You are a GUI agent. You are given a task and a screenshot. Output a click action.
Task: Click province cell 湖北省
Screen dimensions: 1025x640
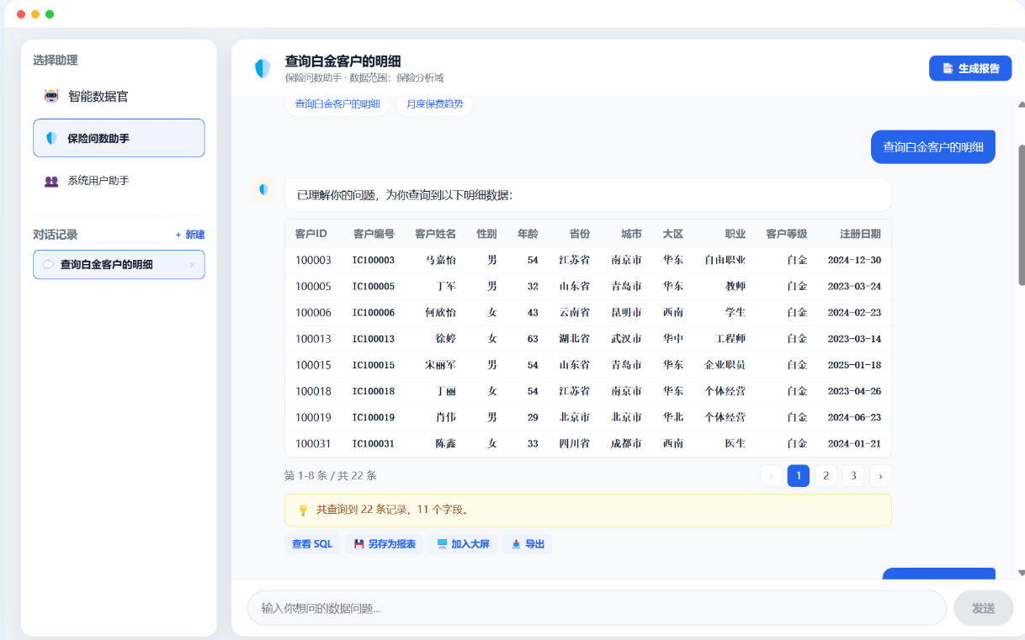(x=575, y=339)
